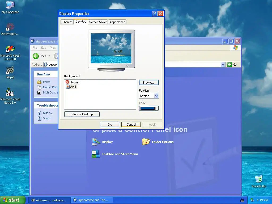Select the (None) background entry
This screenshot has width=272, height=204.
(72, 82)
